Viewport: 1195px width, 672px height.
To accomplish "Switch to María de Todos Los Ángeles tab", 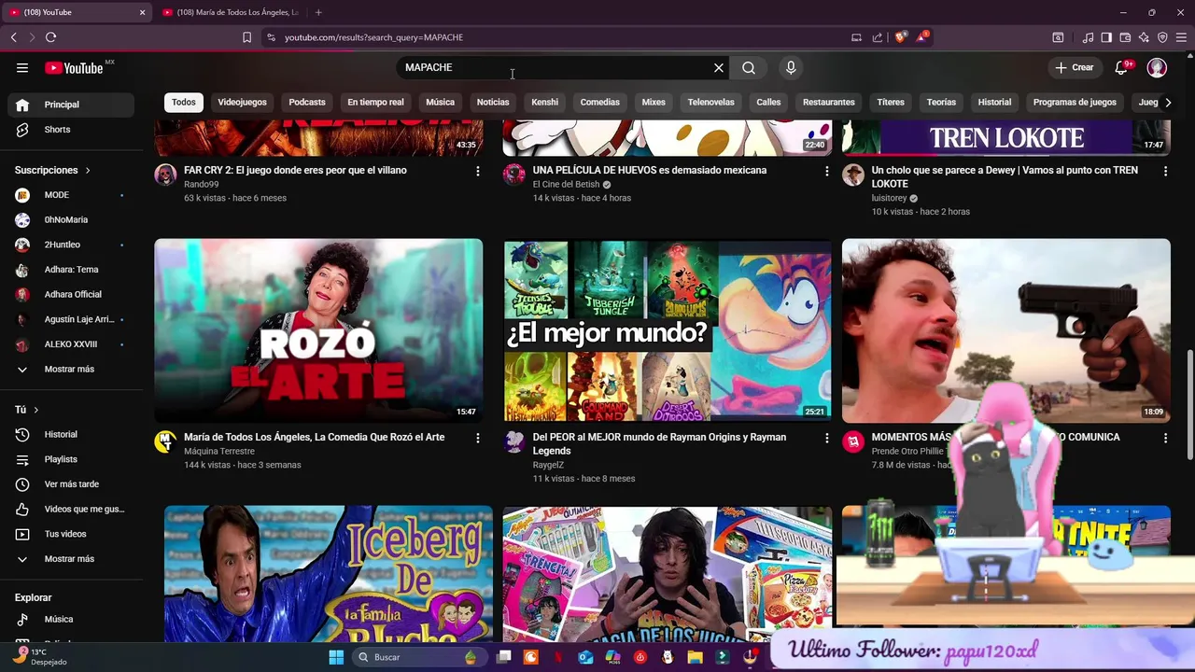I will [230, 12].
